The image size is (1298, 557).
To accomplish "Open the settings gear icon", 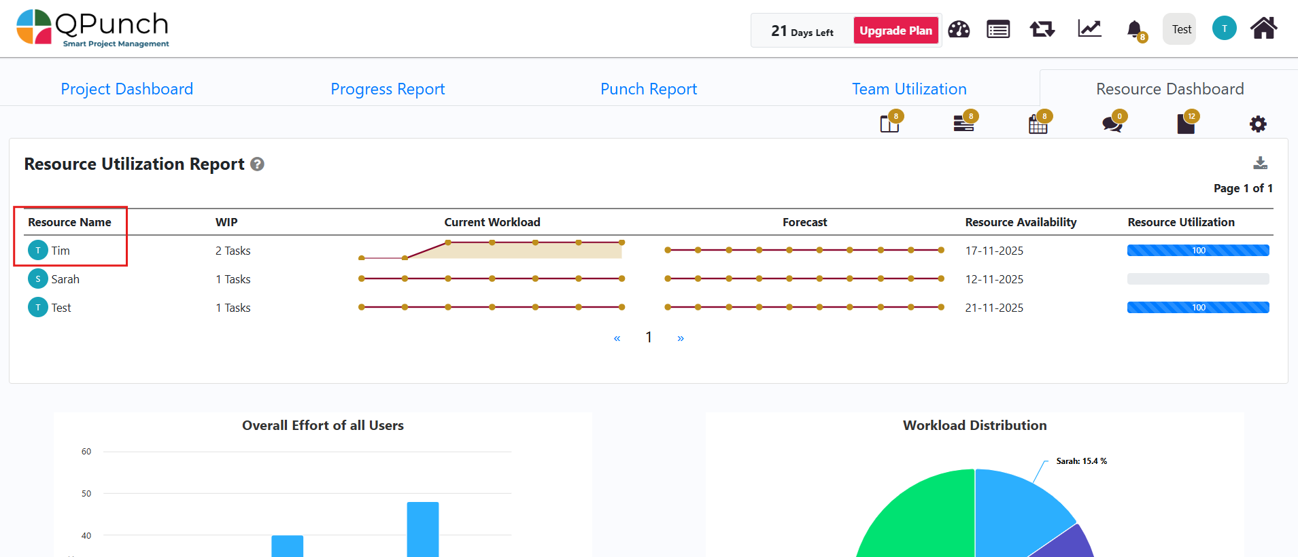I will (1258, 124).
